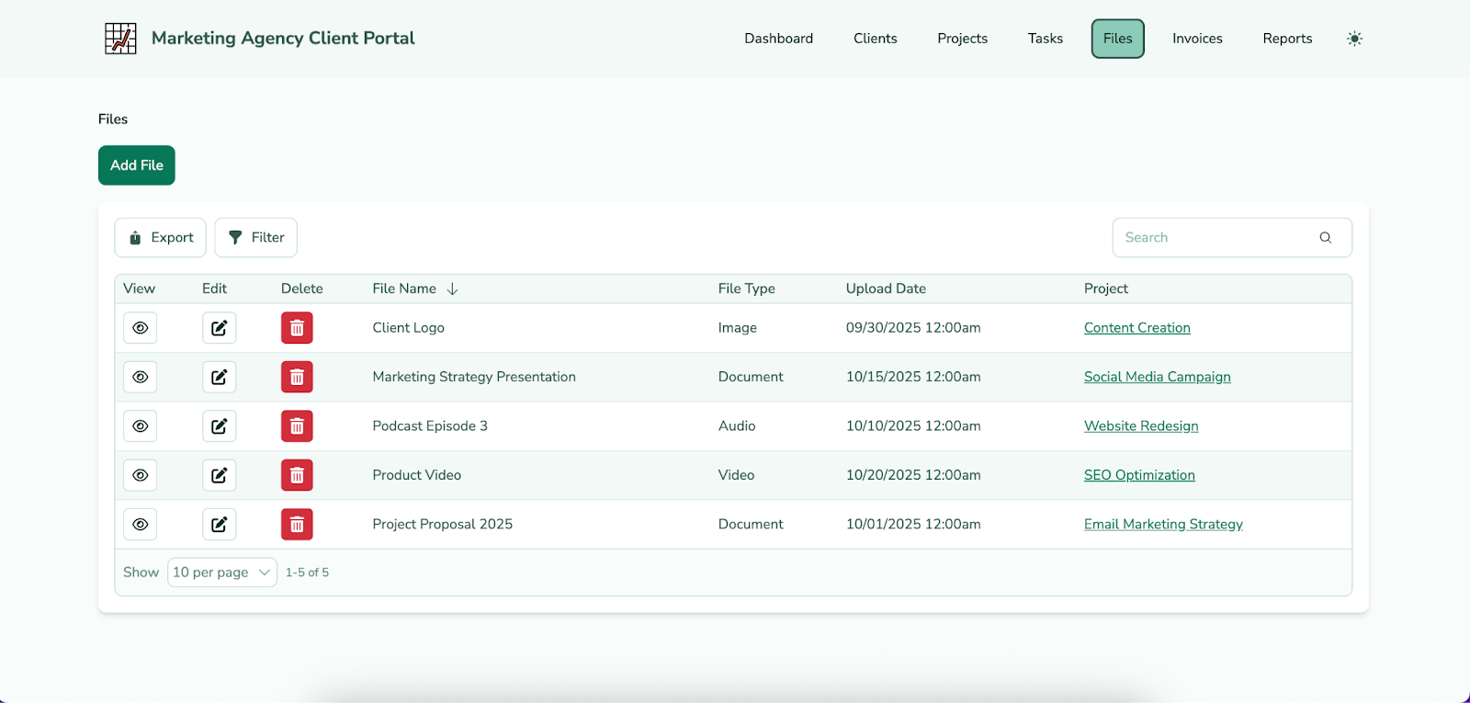Sort by File Name column arrow
The width and height of the screenshot is (1470, 703).
pyautogui.click(x=452, y=289)
